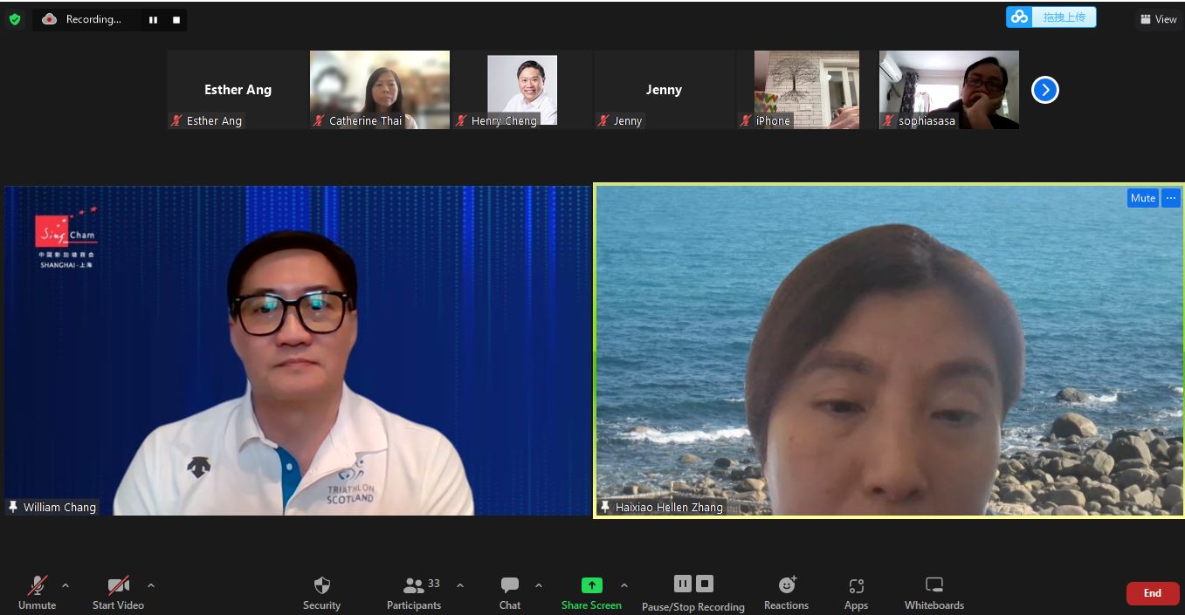Image resolution: width=1185 pixels, height=615 pixels.
Task: Open the Participants panel
Action: pyautogui.click(x=414, y=592)
